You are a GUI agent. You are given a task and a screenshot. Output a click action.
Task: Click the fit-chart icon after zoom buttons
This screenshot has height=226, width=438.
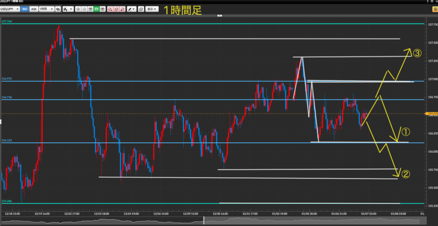click(x=91, y=9)
